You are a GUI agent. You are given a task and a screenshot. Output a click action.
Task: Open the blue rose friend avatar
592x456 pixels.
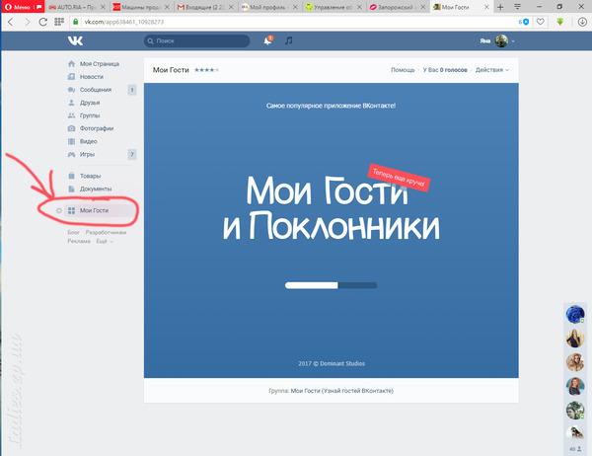click(575, 314)
